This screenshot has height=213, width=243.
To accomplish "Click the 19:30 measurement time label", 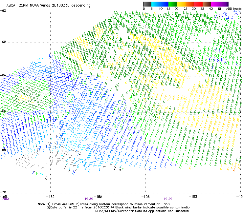I will tap(89, 199).
